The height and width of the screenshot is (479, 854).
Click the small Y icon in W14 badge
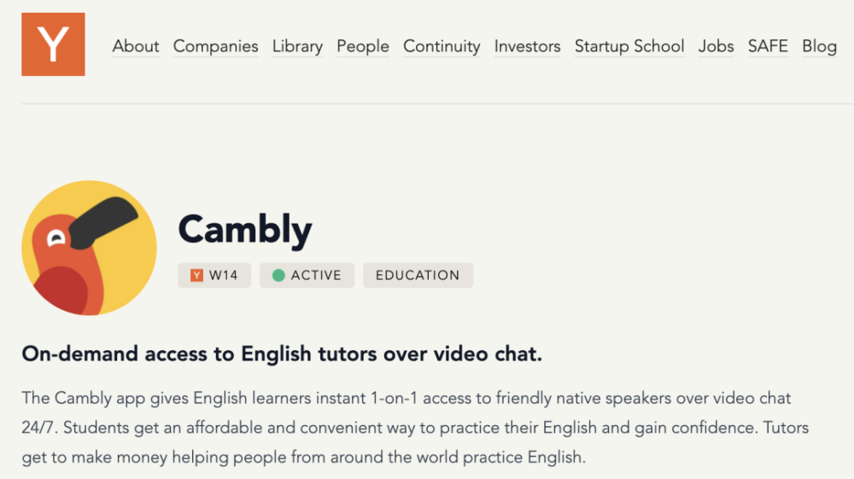coord(196,276)
